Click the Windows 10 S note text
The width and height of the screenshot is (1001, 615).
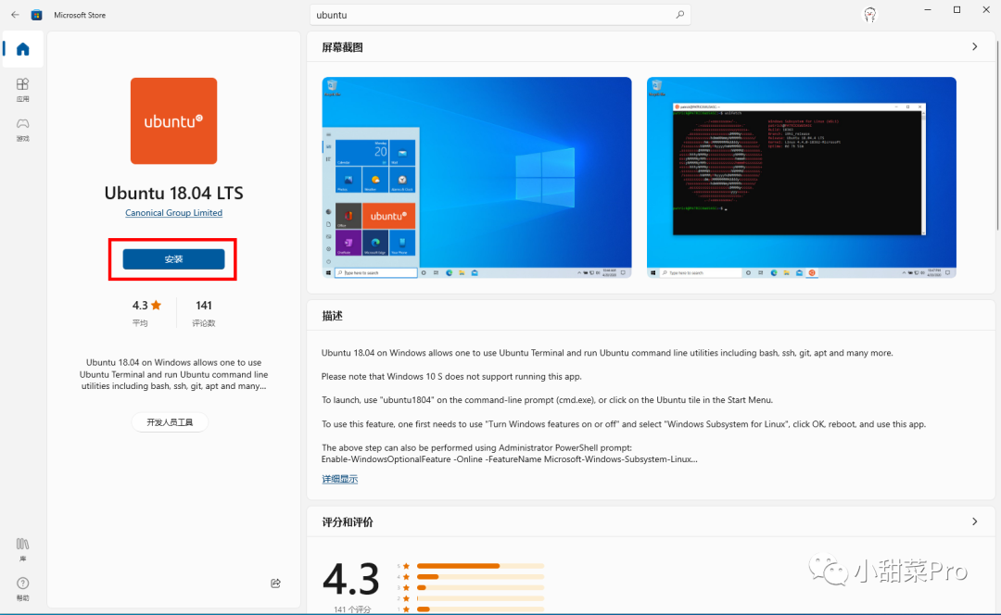coord(451,376)
